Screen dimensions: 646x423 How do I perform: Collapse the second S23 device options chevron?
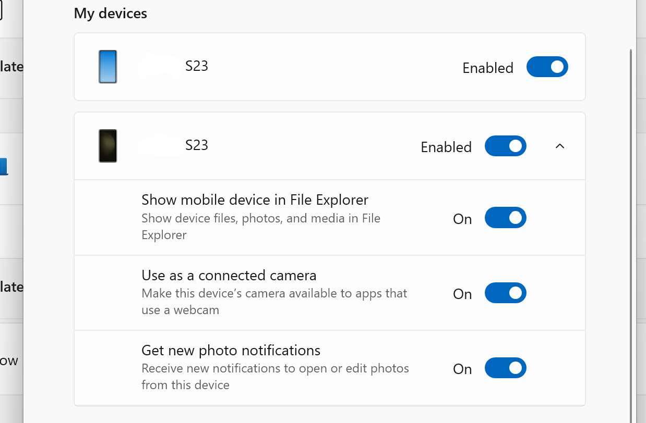click(x=560, y=146)
